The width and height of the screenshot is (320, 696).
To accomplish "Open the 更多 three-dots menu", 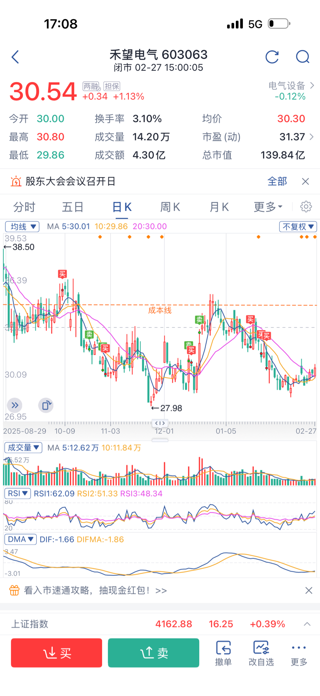I will (299, 653).
